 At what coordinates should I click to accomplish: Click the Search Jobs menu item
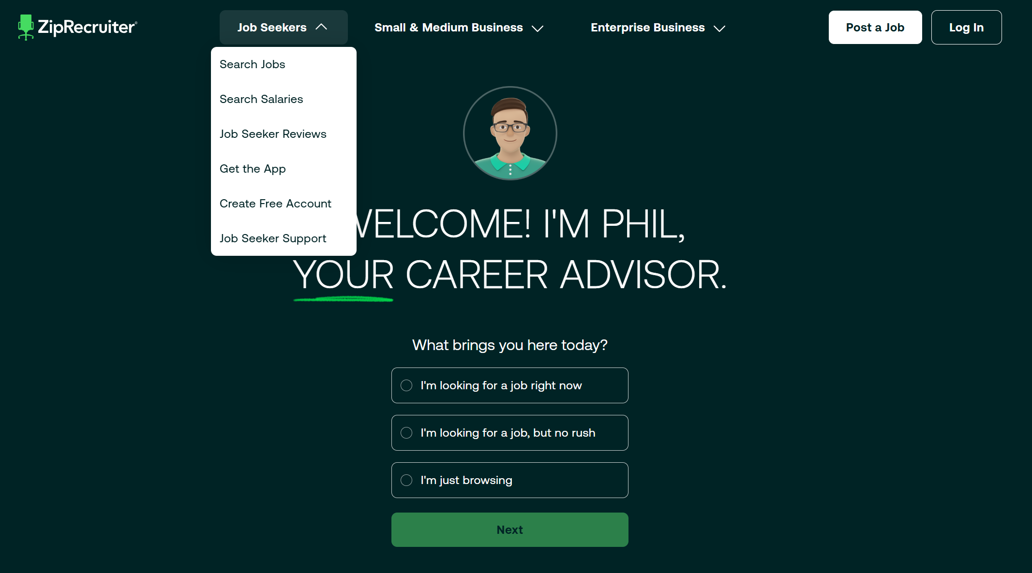click(x=253, y=63)
